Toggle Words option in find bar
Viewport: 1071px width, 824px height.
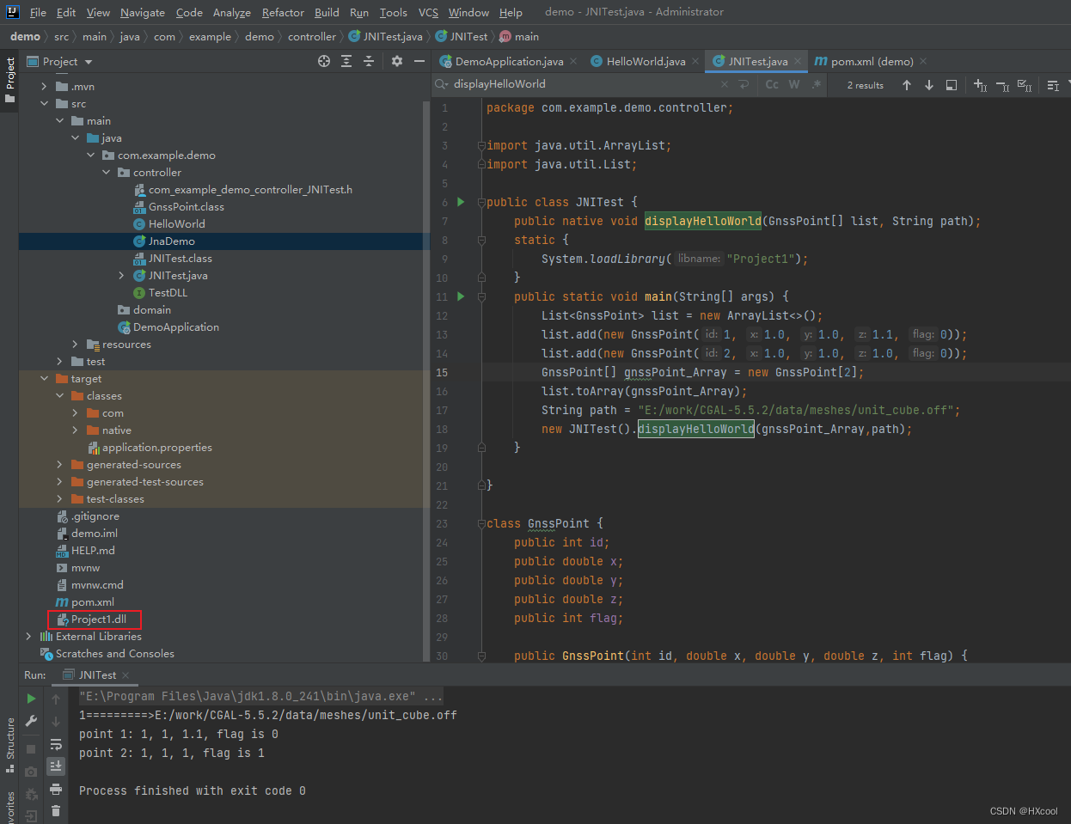pos(794,84)
